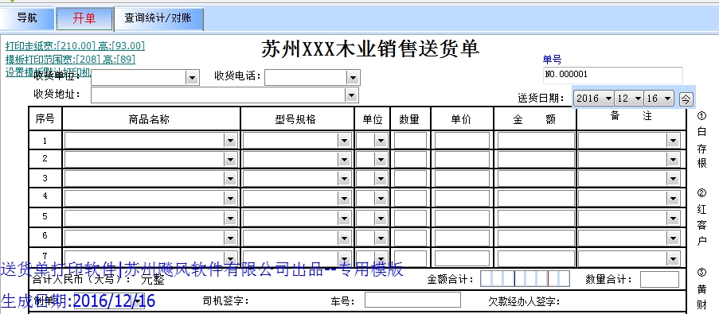Expand 单位 dropdown in row 6
The width and height of the screenshot is (719, 314).
point(381,238)
